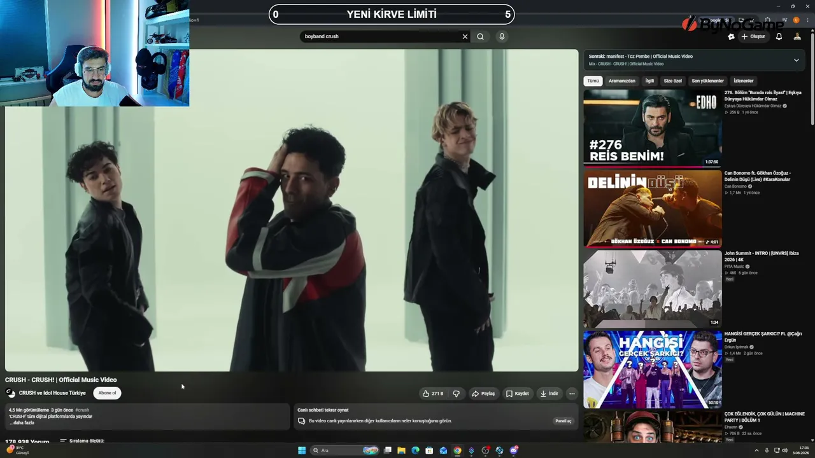Image resolution: width=815 pixels, height=458 pixels.
Task: Open the Sıralama ölçütü sort dropdown
Action: pyautogui.click(x=82, y=441)
